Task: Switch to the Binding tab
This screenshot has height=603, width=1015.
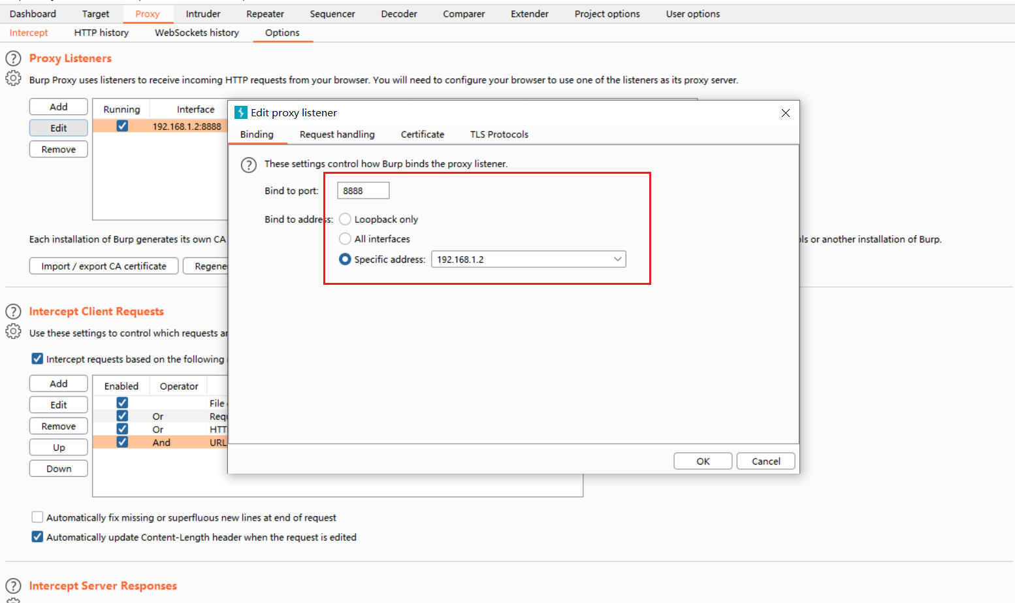Action: [x=257, y=135]
